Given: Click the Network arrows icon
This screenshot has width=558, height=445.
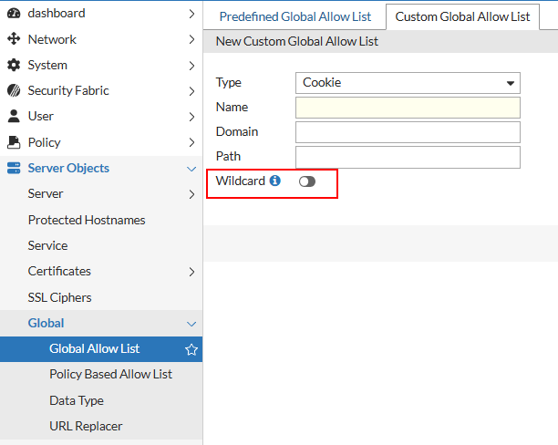Looking at the screenshot, I should [14, 39].
